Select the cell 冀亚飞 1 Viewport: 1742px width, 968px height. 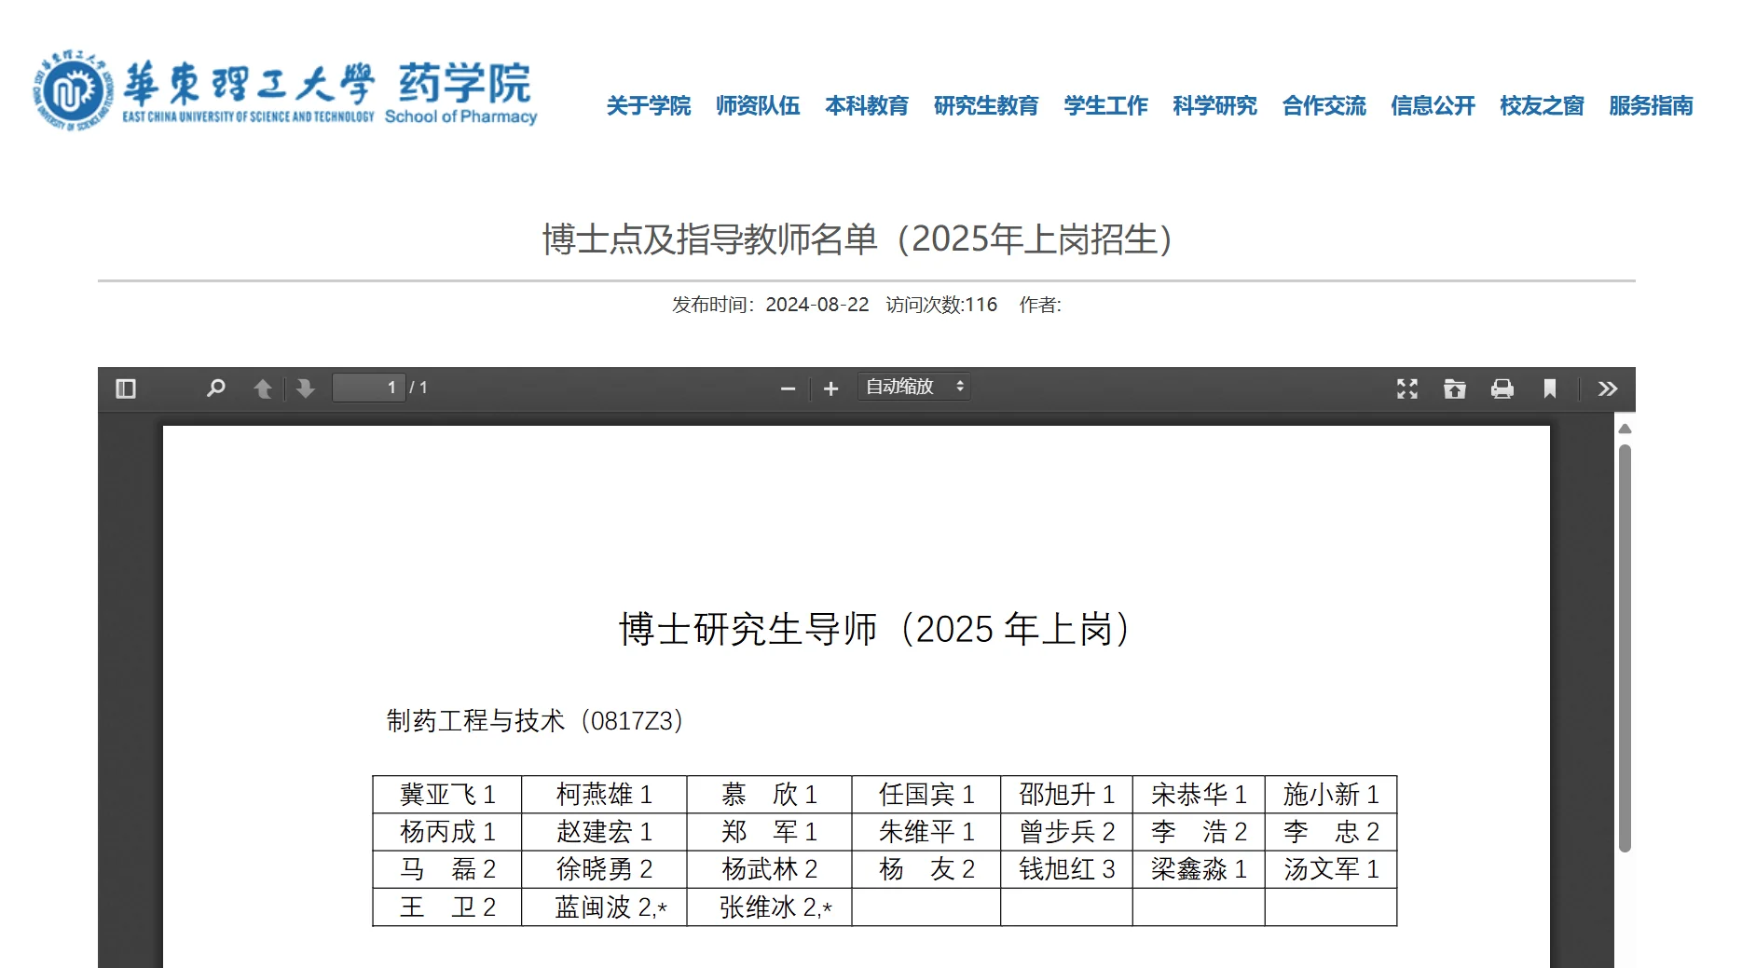click(447, 795)
